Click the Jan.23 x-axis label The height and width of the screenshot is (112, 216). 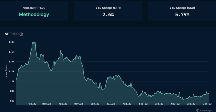point(207,104)
